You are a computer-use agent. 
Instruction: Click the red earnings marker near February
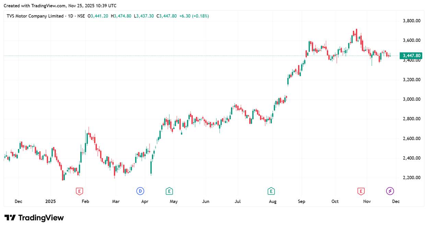click(80, 191)
